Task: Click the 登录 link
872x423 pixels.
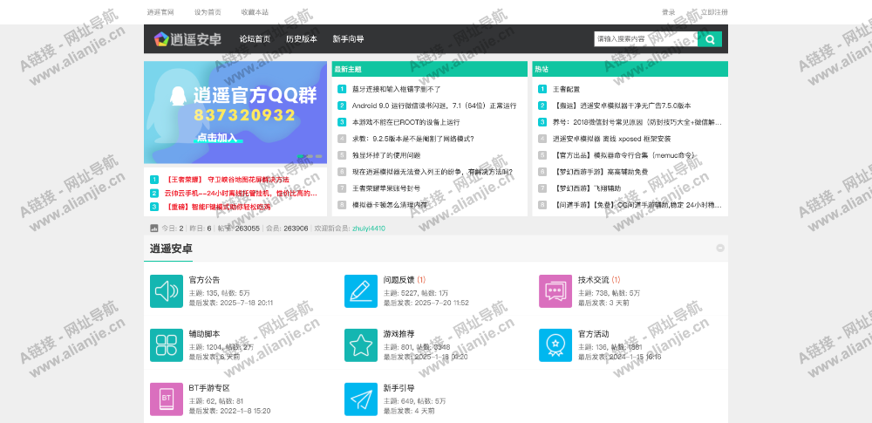Action: coord(668,12)
